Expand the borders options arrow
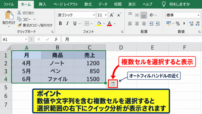 [x=92, y=24]
